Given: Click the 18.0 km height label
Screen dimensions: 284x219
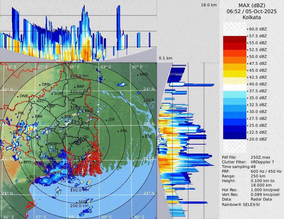Looking at the screenshot, I should (209, 5).
